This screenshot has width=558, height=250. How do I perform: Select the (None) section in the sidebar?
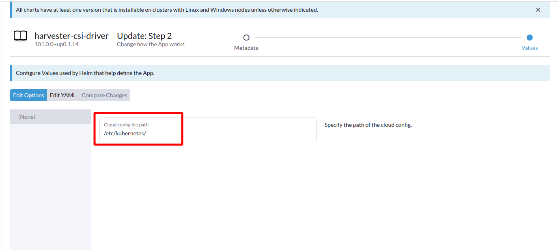26,116
